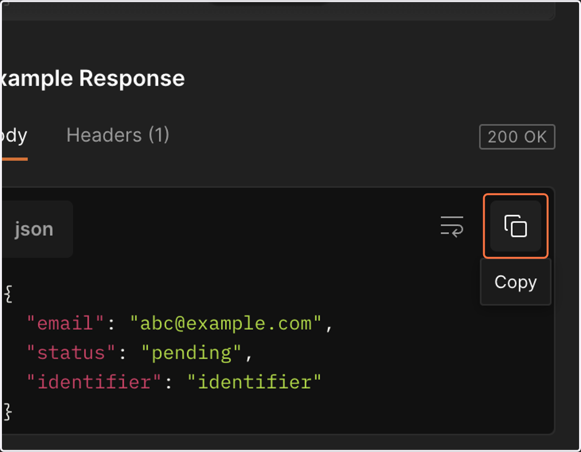Switch to the Headers (1) tab
The width and height of the screenshot is (581, 452).
[118, 135]
